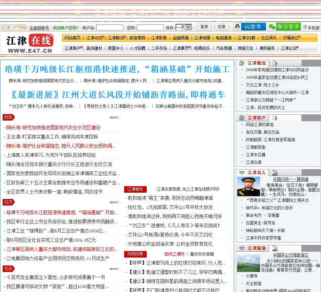Open the 旅游度假 menu item
The image size is (321, 292).
tap(137, 38)
